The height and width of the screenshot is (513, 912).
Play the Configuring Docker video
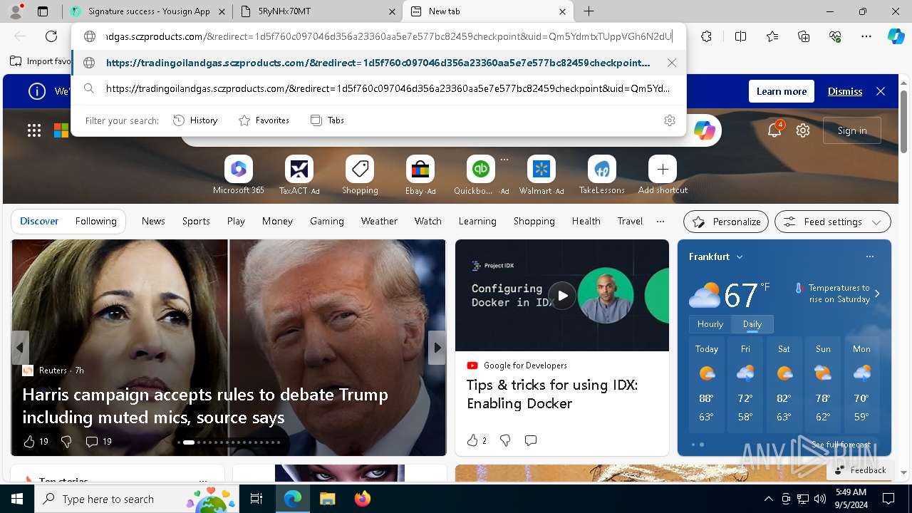pos(562,295)
